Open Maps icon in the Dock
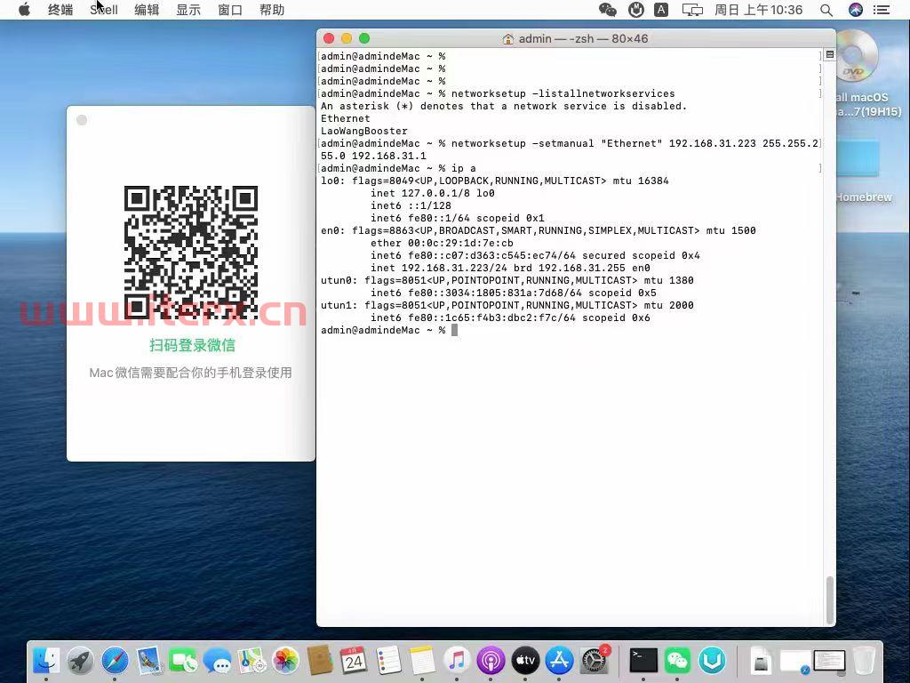 pos(251,661)
